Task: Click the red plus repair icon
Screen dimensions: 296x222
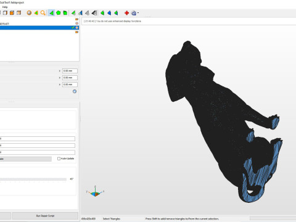Action: click(126, 13)
